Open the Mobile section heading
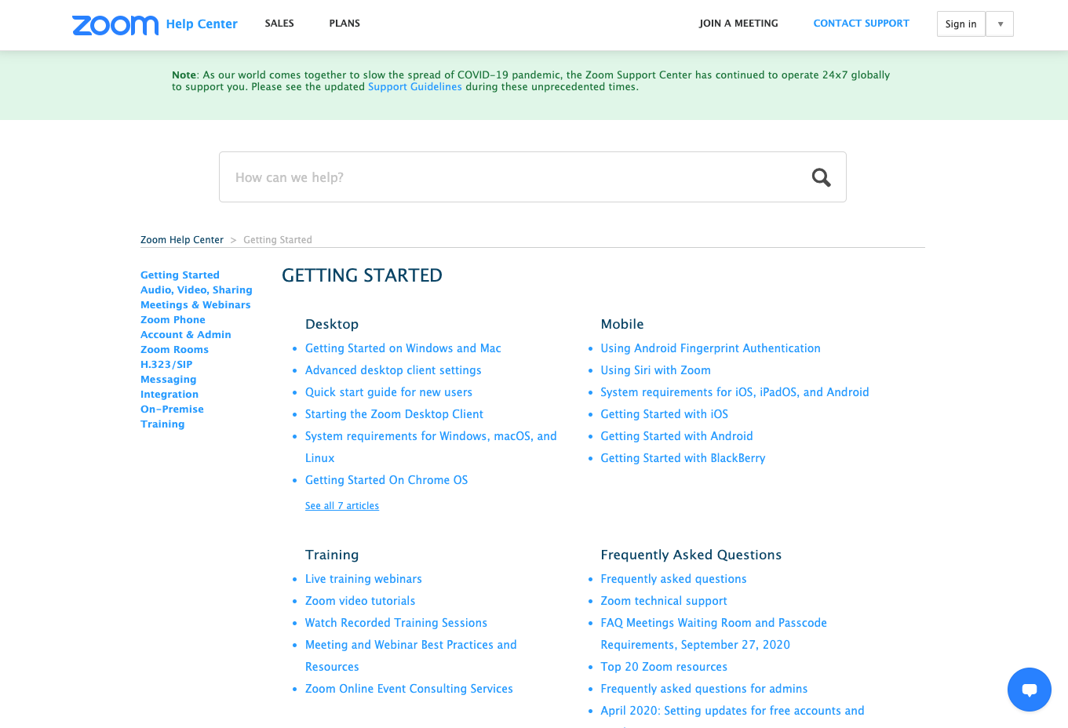This screenshot has width=1068, height=728. (622, 324)
